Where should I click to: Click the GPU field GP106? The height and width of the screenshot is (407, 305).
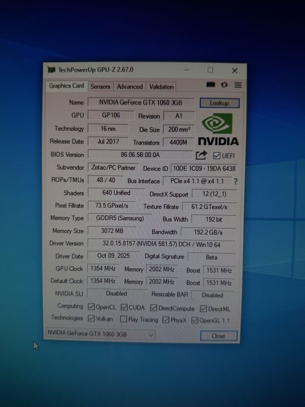(111, 115)
